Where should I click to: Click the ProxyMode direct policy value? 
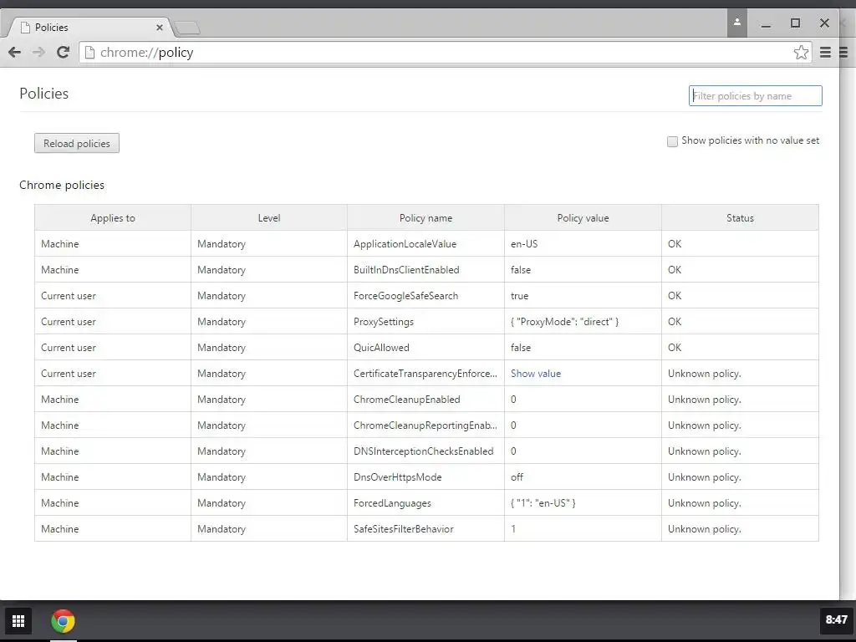coord(564,322)
